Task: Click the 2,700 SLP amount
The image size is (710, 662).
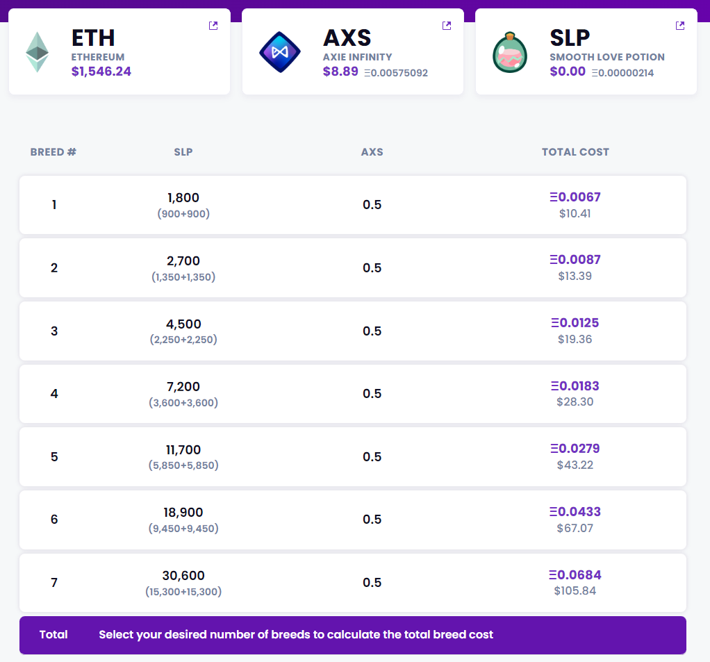Action: 183,261
